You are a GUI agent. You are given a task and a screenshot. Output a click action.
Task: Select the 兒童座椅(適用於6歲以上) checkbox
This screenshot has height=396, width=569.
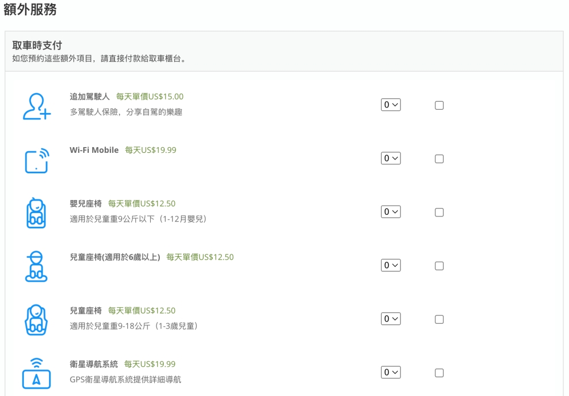439,266
